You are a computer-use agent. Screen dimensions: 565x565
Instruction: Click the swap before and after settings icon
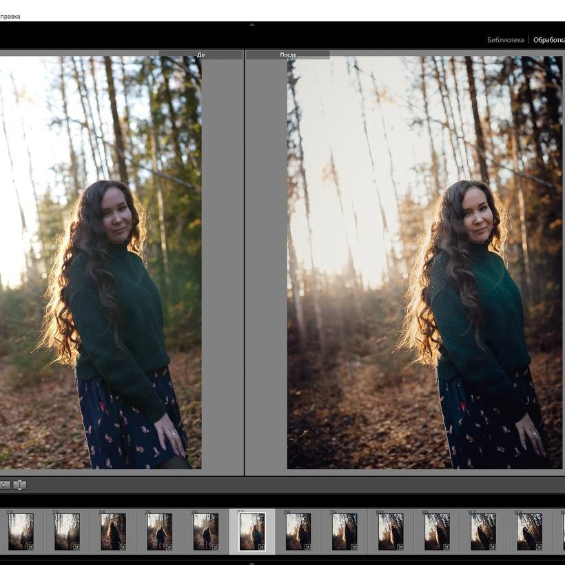(x=20, y=485)
